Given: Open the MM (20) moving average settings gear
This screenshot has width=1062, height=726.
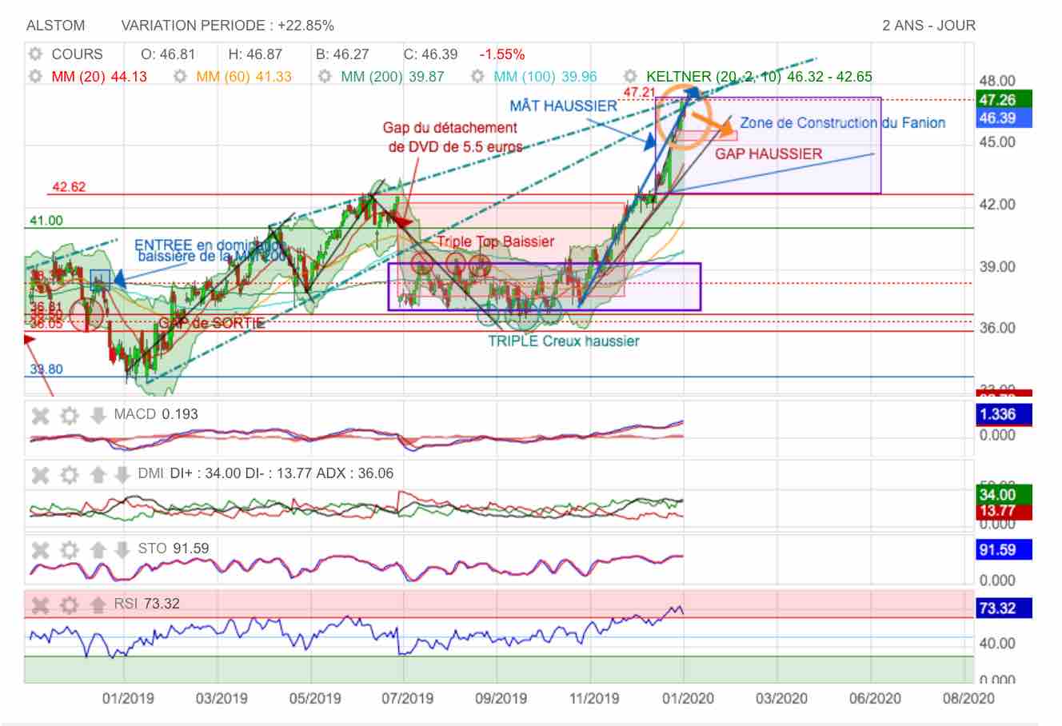Looking at the screenshot, I should coord(35,77).
